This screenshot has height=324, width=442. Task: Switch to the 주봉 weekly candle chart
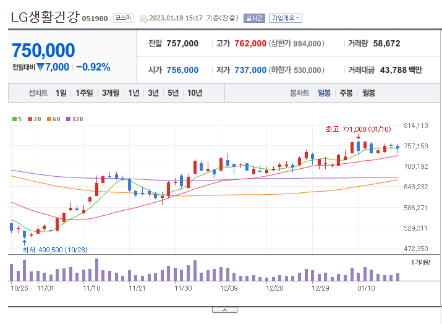coord(346,93)
